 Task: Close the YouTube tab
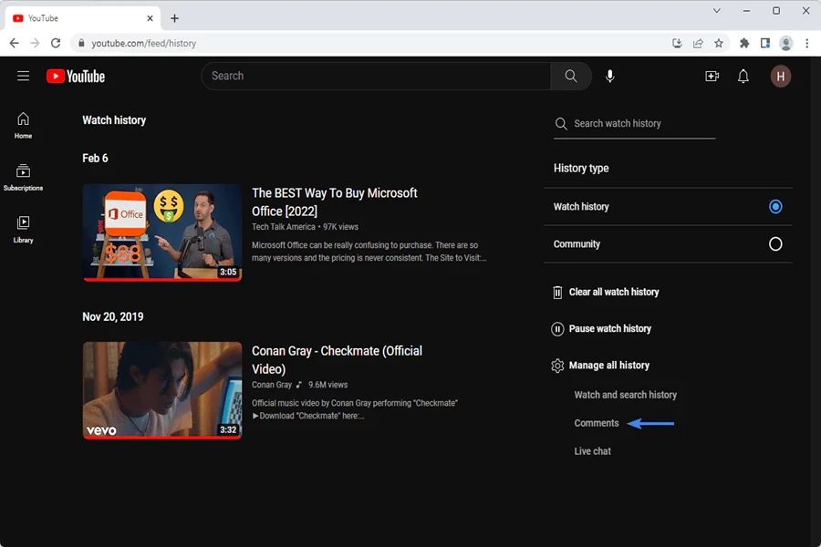tap(150, 18)
